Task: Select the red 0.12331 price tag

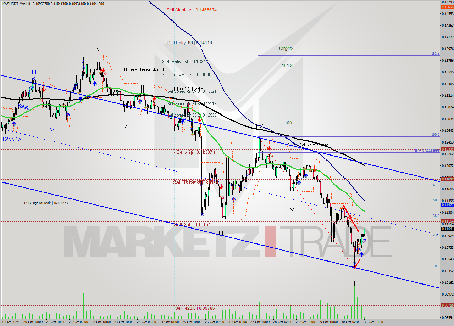Action: click(447, 150)
